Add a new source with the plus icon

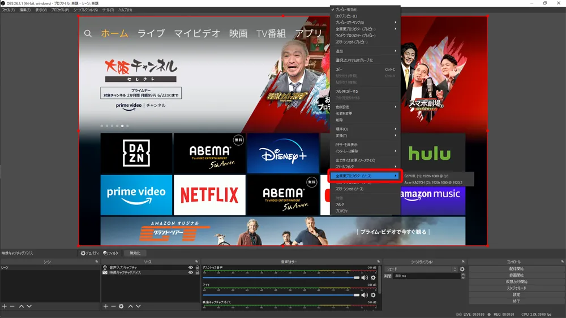pos(105,306)
